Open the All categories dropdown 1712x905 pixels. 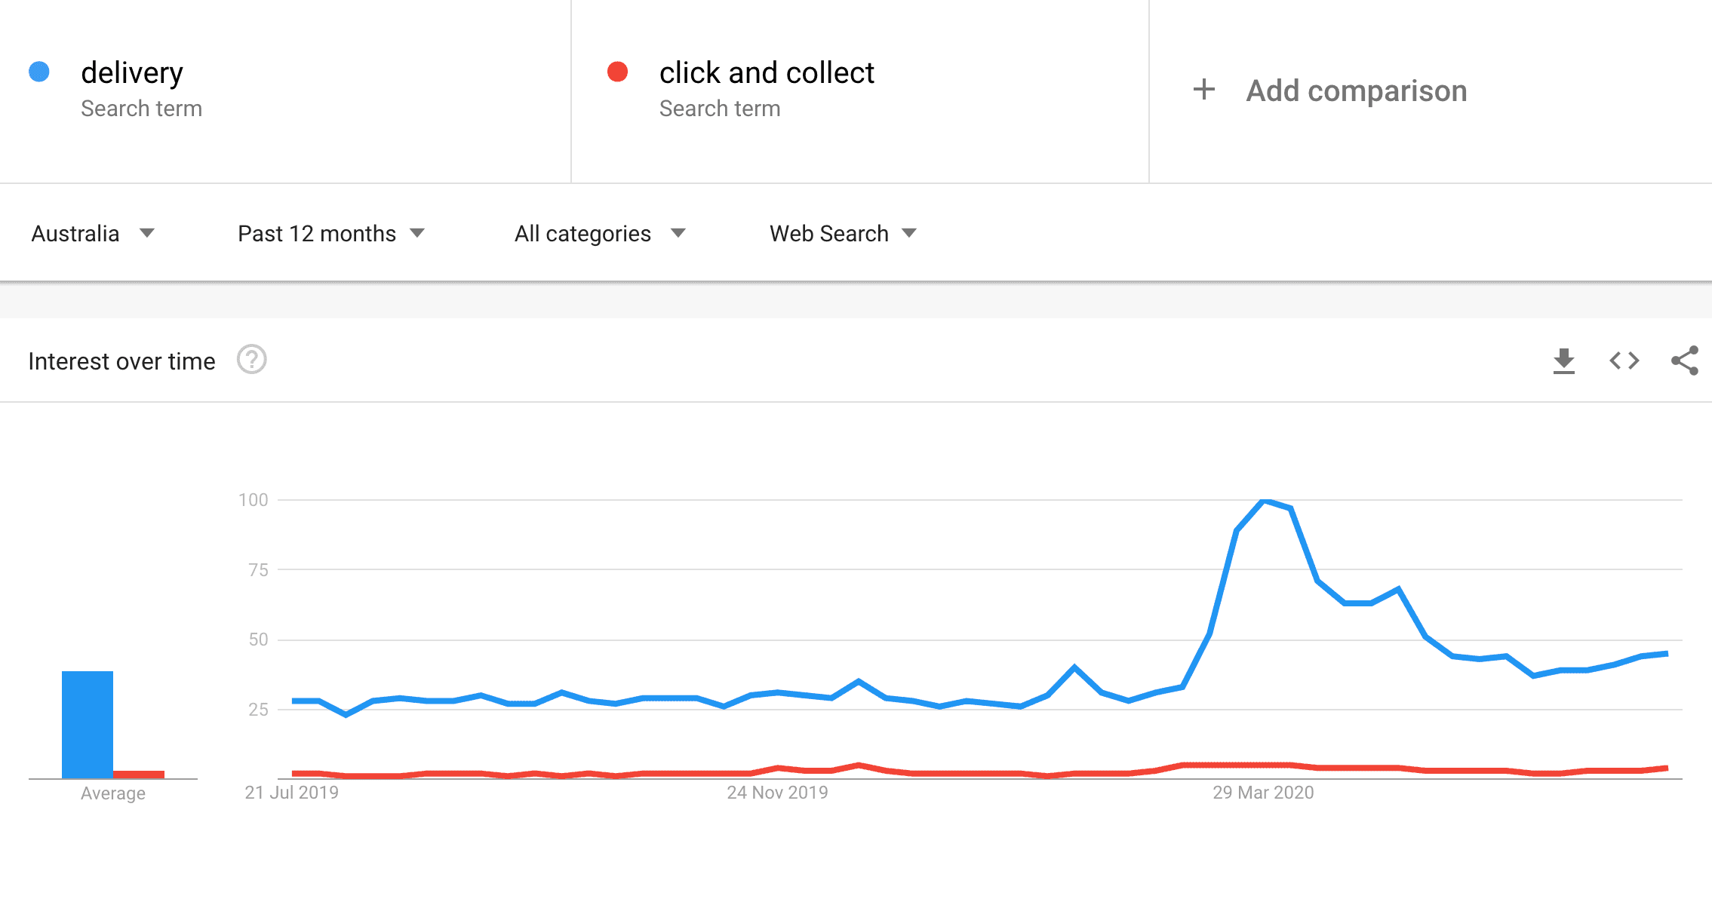tap(600, 234)
